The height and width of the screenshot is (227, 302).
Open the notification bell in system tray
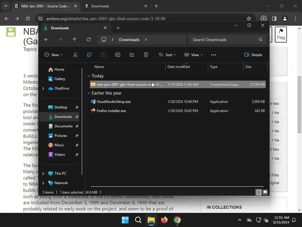[x=294, y=220]
